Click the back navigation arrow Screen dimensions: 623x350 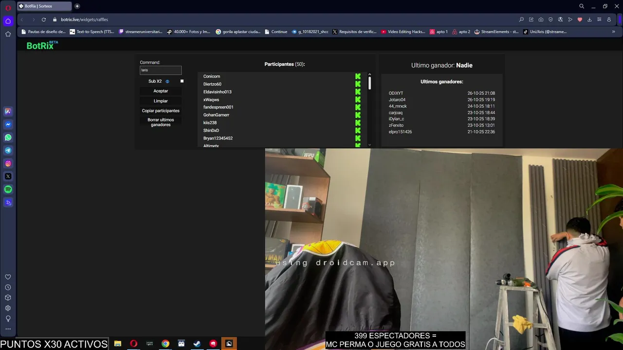(x=22, y=19)
